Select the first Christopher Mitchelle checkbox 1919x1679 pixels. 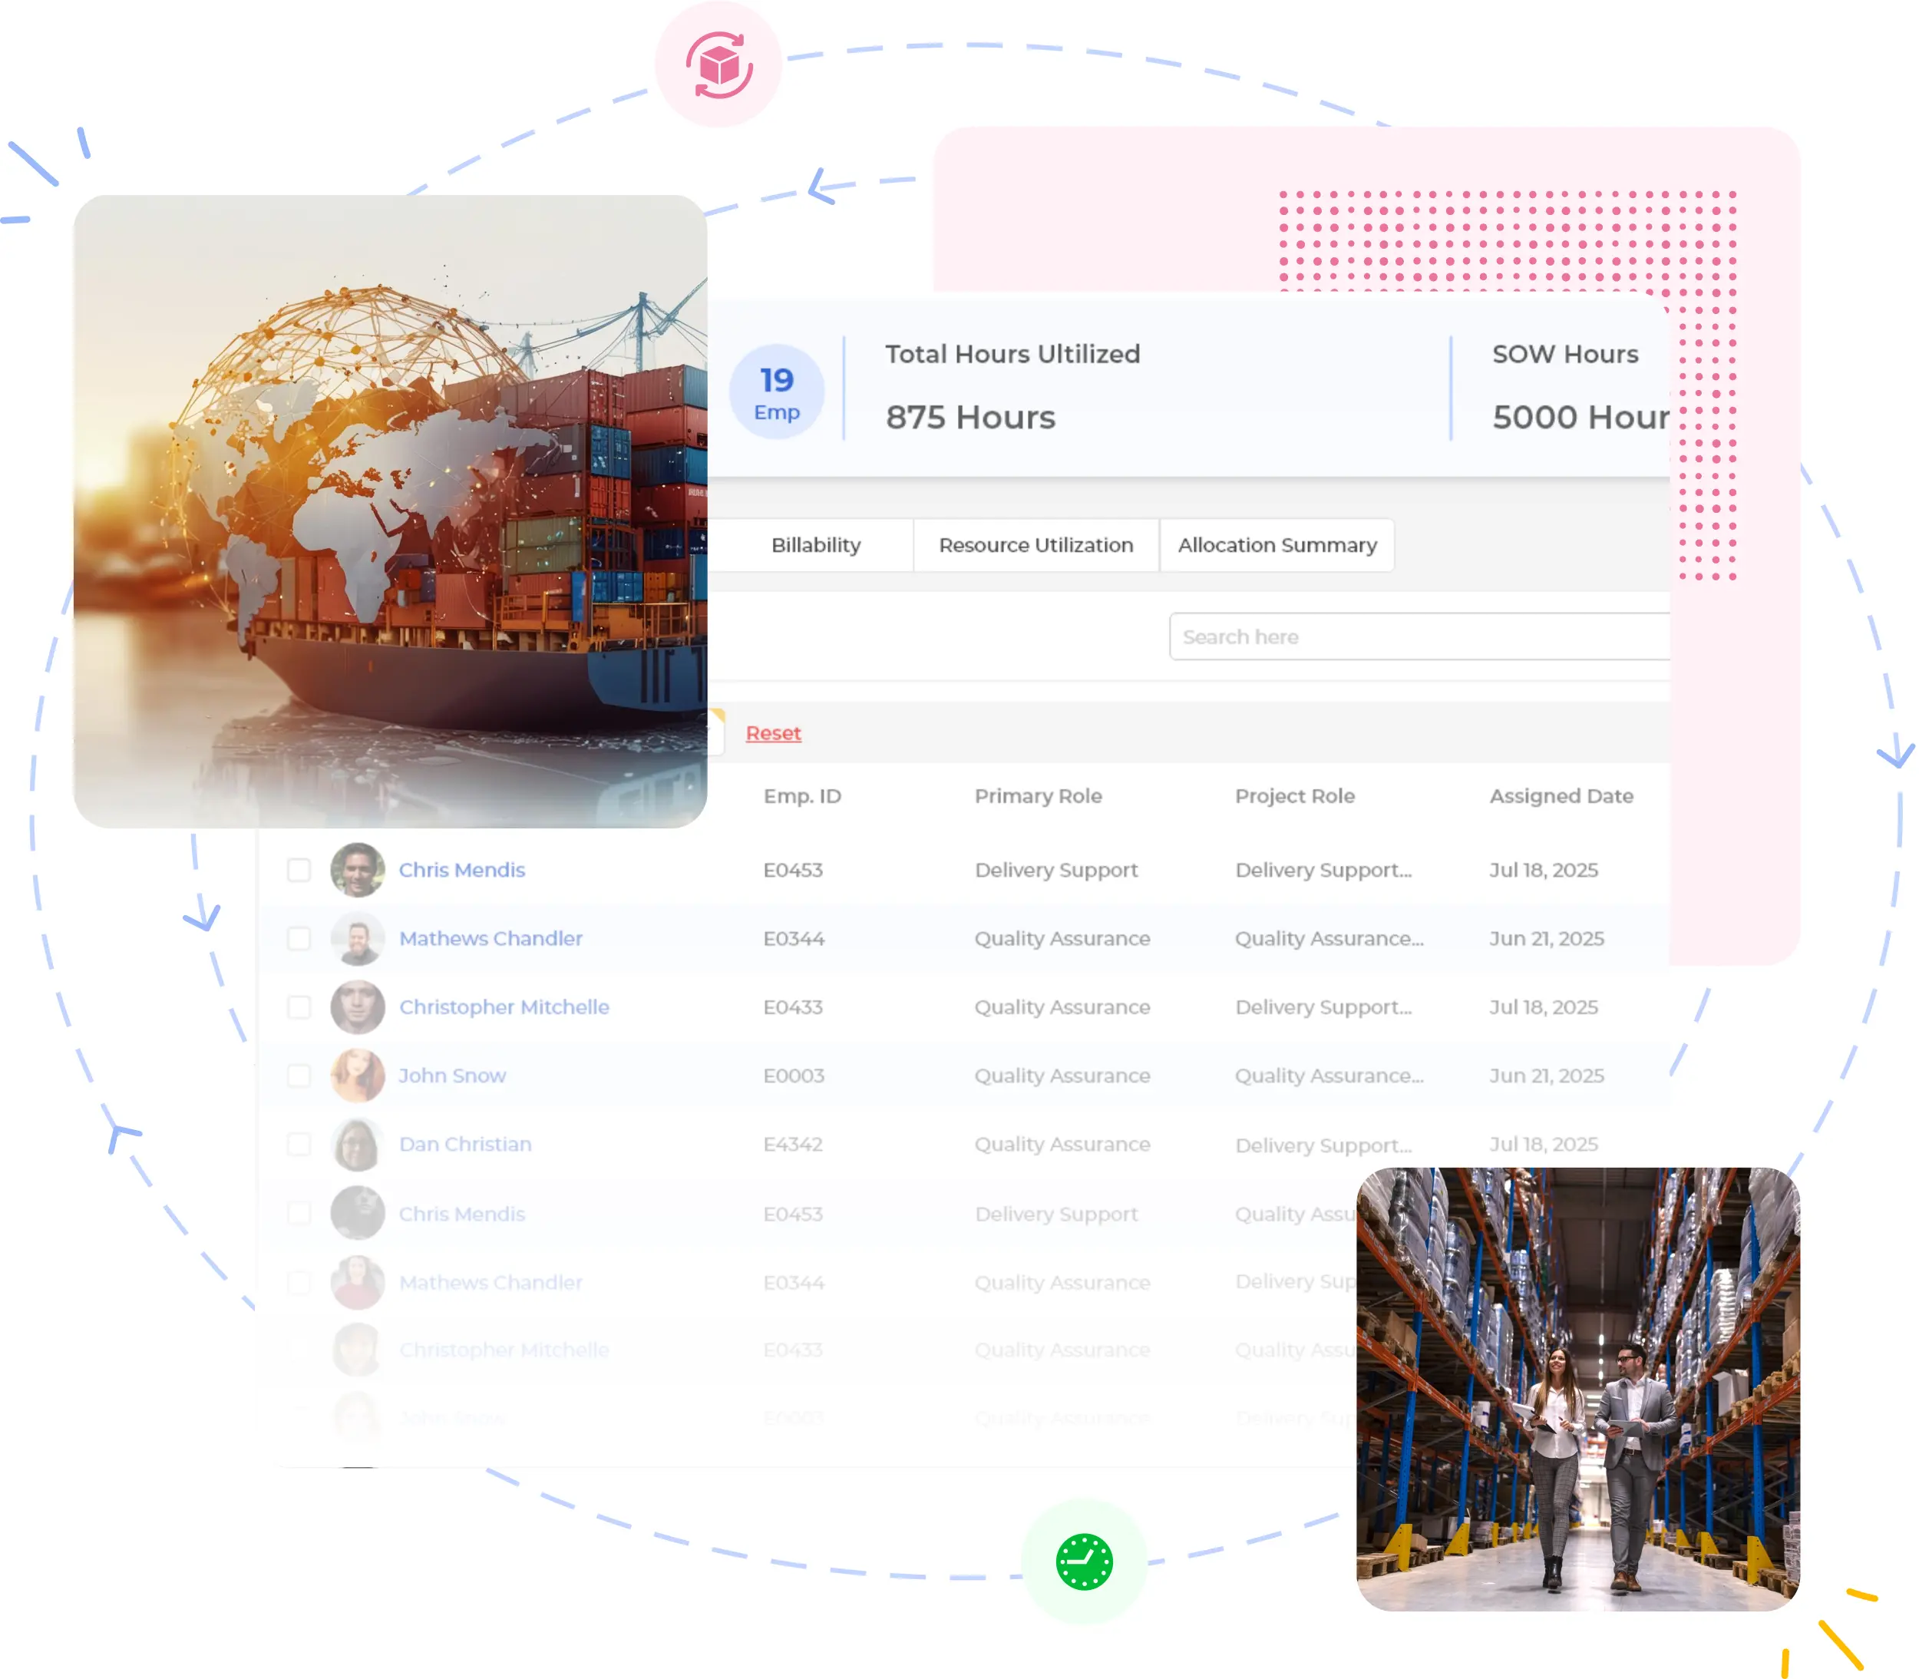click(x=299, y=1006)
